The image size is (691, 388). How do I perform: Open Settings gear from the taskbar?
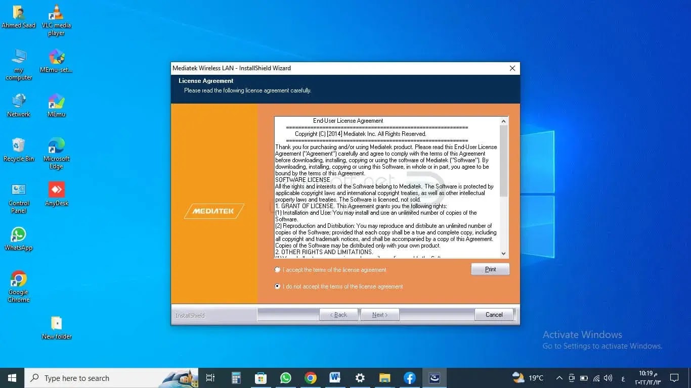(360, 378)
